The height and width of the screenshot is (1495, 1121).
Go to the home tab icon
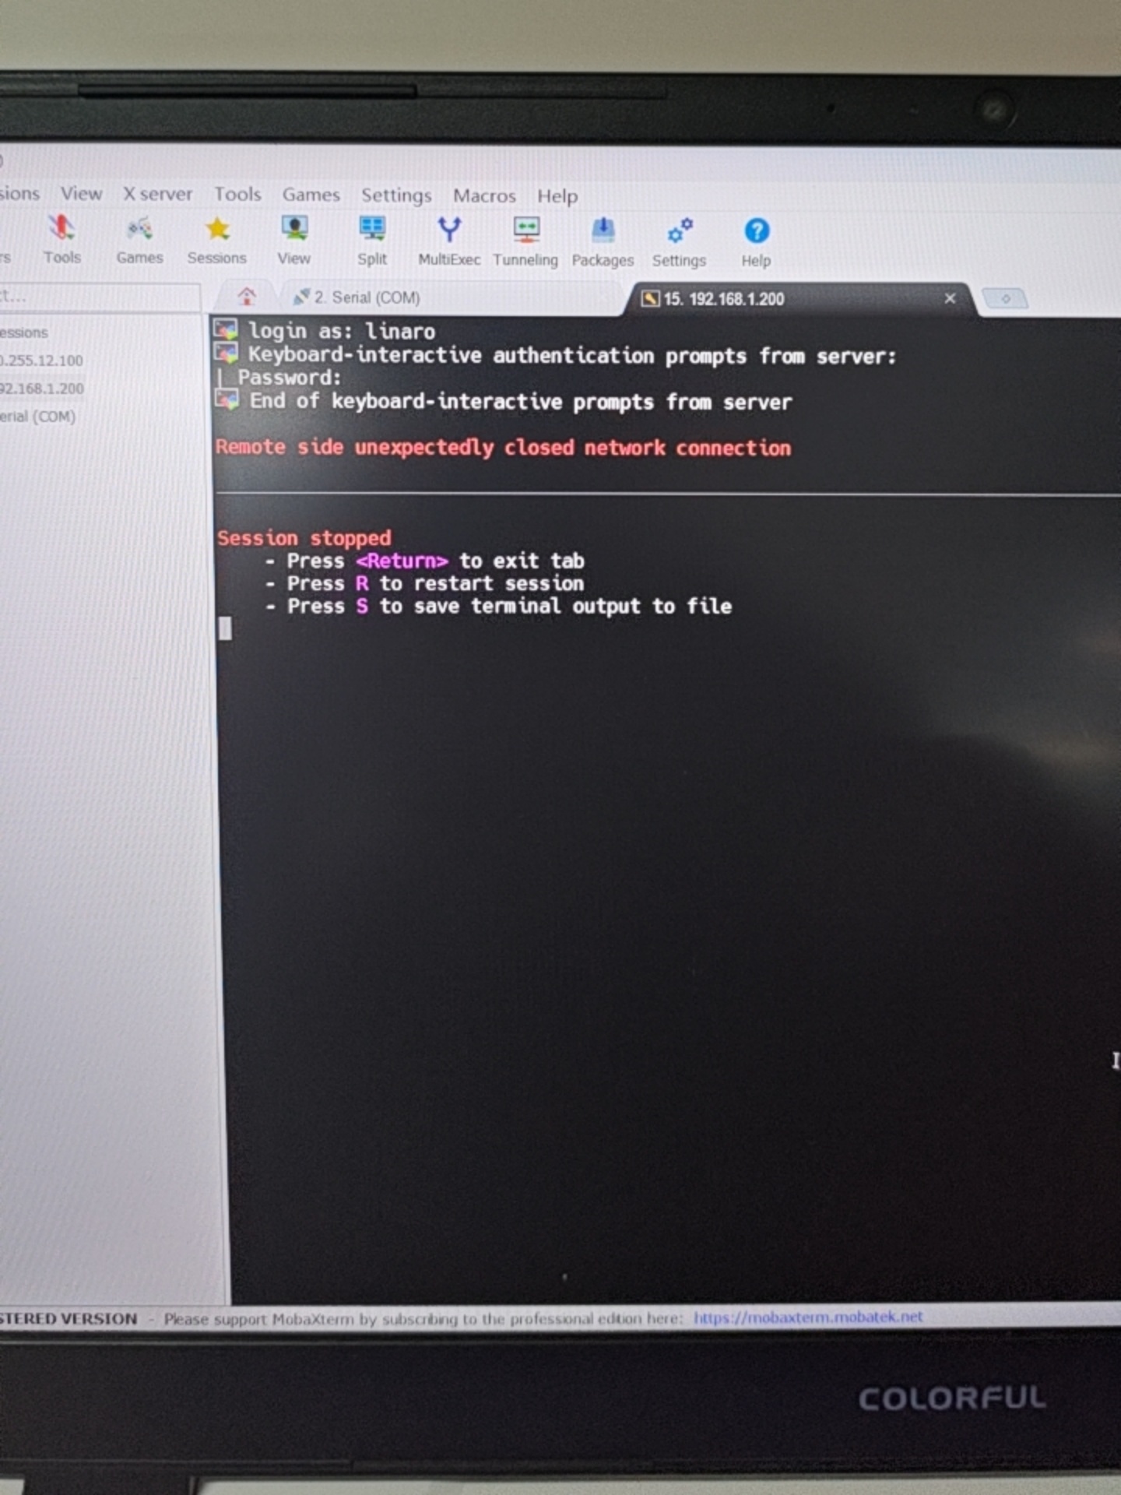[x=247, y=296]
